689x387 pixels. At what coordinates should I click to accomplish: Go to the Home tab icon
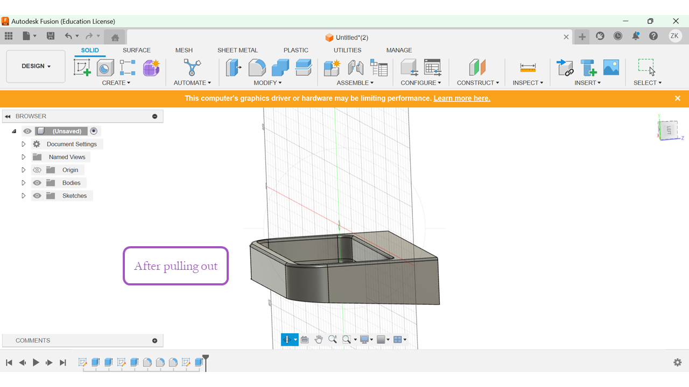[115, 37]
